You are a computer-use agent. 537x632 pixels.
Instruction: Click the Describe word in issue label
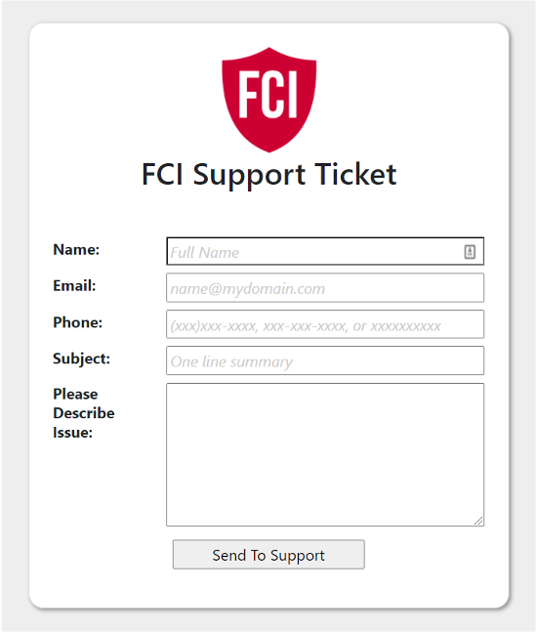coord(84,413)
